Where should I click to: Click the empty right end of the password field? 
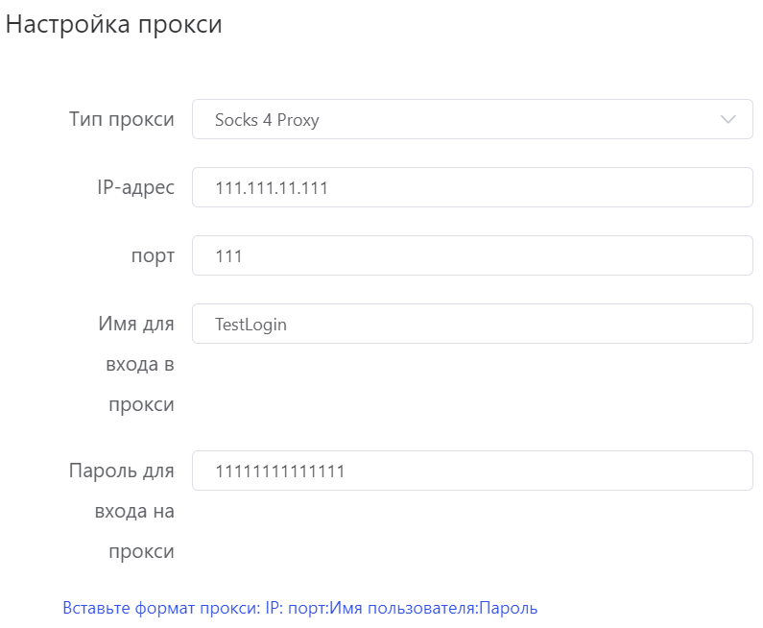coord(691,471)
